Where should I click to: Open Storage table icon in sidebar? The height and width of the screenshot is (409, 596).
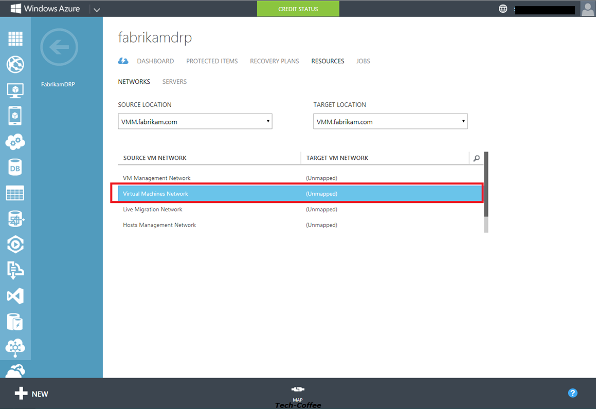(15, 193)
